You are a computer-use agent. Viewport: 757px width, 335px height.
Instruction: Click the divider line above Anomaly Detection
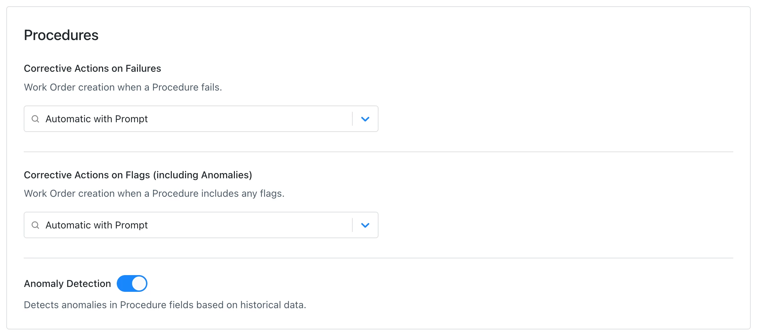click(x=378, y=258)
